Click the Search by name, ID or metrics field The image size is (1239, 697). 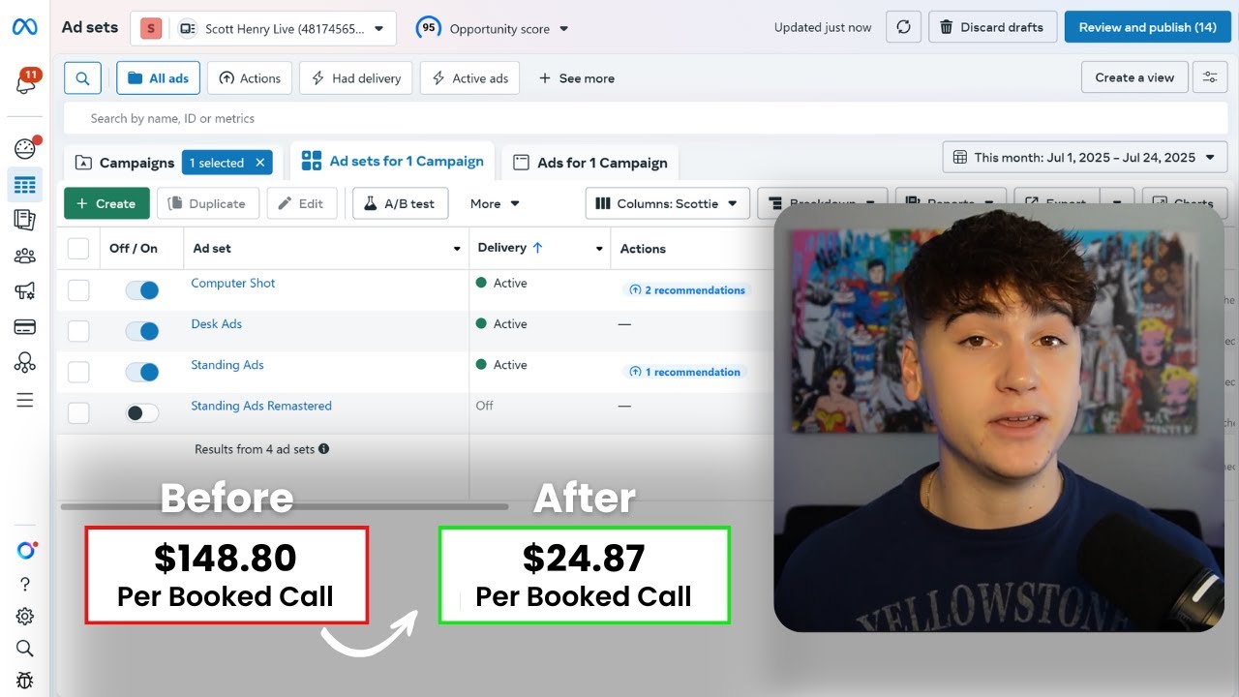point(645,118)
